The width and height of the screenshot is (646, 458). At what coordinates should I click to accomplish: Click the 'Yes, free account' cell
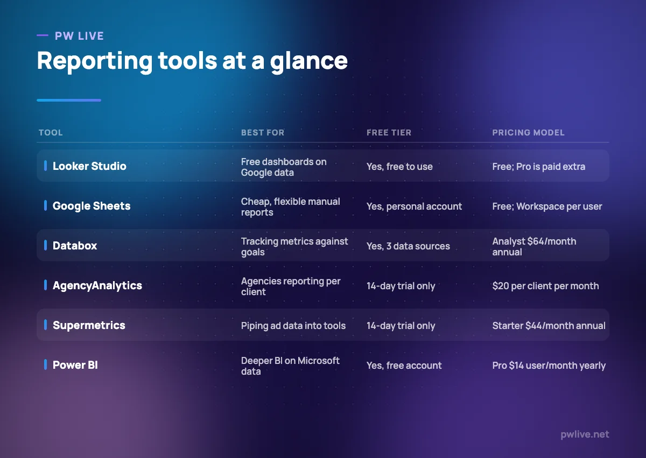404,366
